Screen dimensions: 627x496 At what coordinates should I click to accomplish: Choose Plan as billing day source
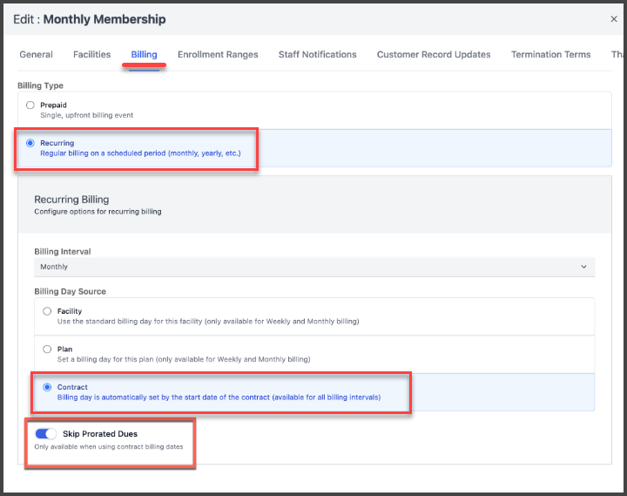pos(47,350)
